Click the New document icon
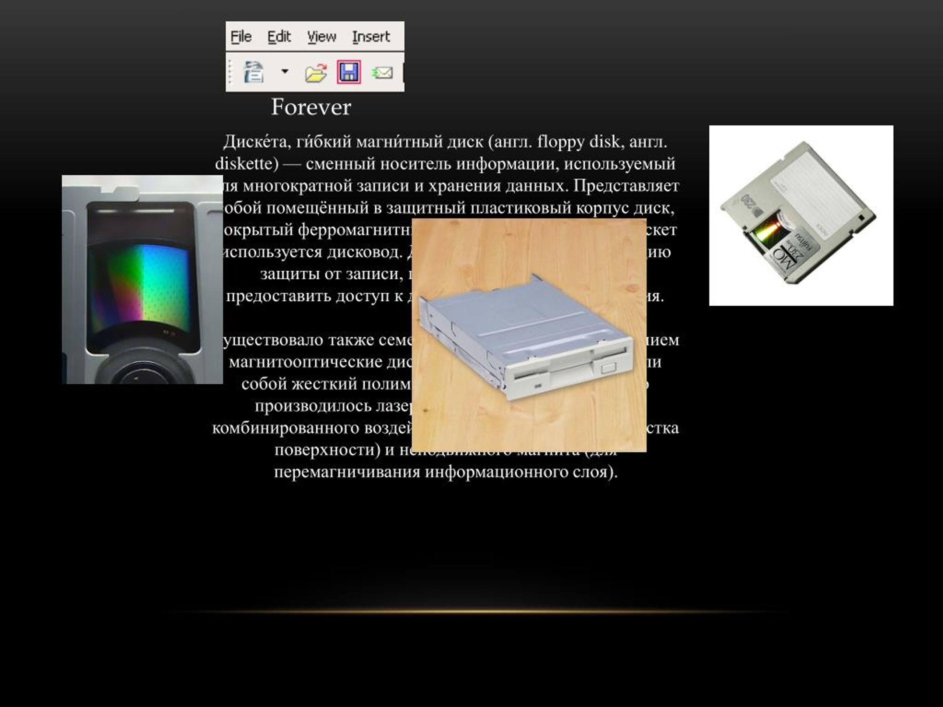This screenshot has width=943, height=707. tap(253, 72)
